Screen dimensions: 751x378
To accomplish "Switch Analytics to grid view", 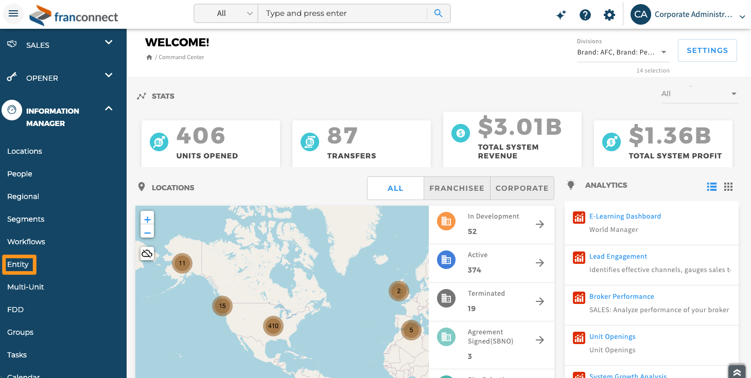I will click(x=728, y=187).
